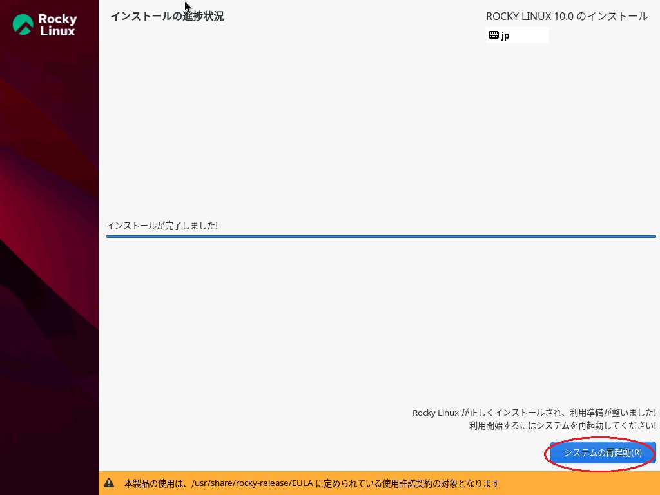Screen dimensions: 660x495
Task: Click the インストールが完了しました! status text
Action: point(162,226)
